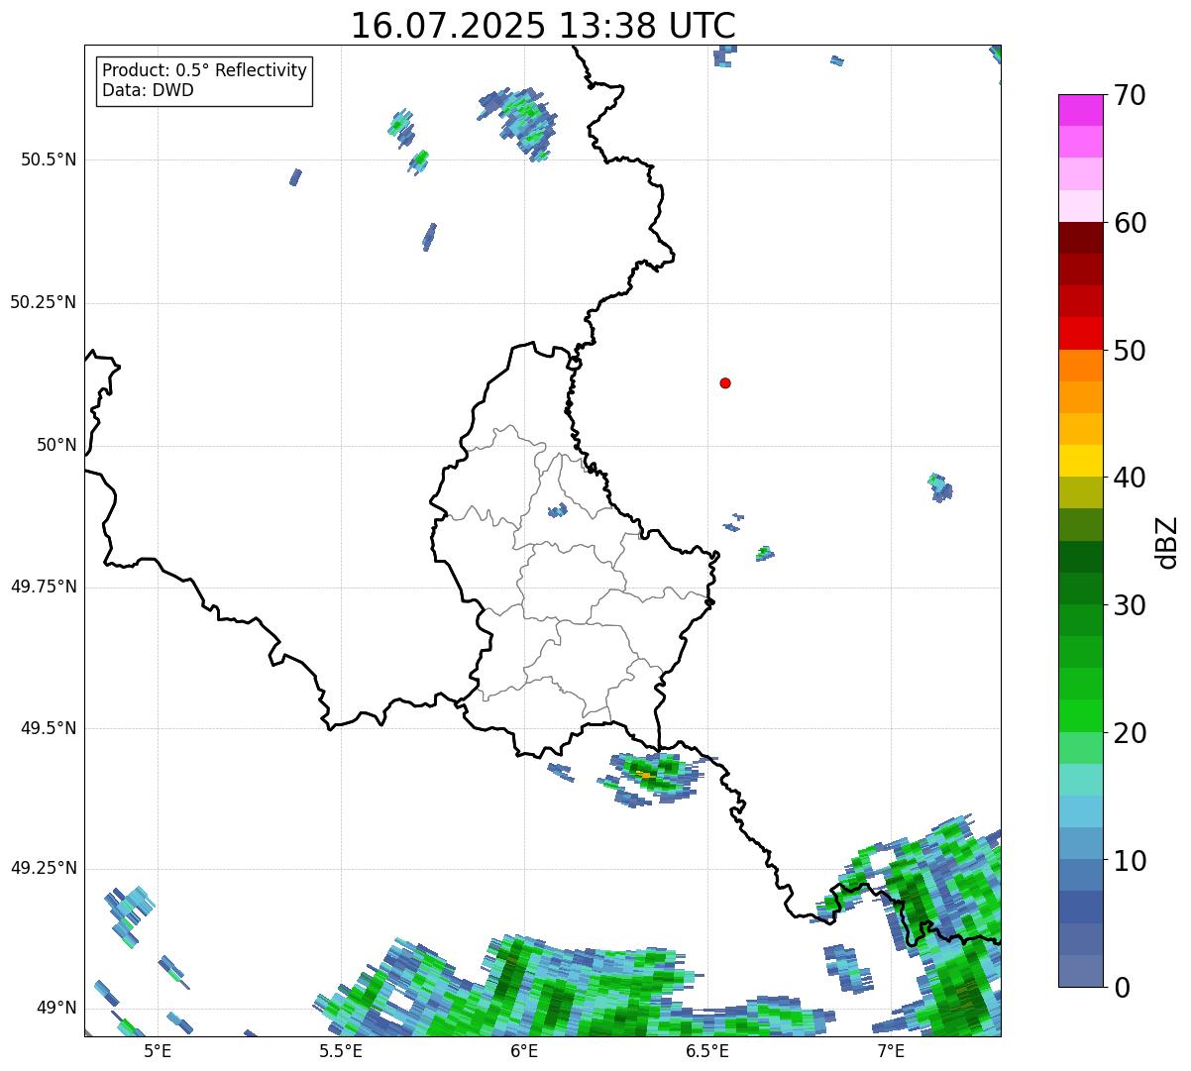The height and width of the screenshot is (1071, 1191).
Task: Click the 50.25°N latitude label
Action: click(x=44, y=302)
